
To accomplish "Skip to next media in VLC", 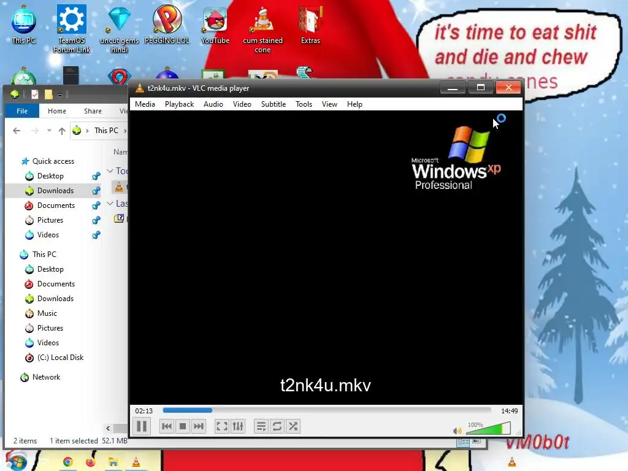I will (198, 426).
